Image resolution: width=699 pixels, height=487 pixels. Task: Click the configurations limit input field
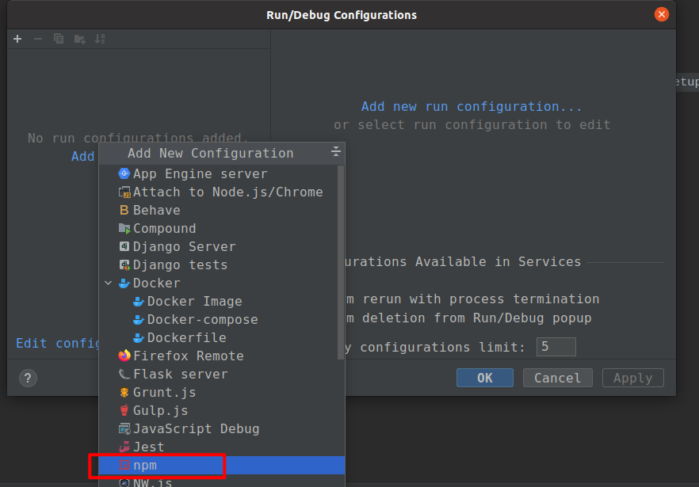pyautogui.click(x=556, y=347)
